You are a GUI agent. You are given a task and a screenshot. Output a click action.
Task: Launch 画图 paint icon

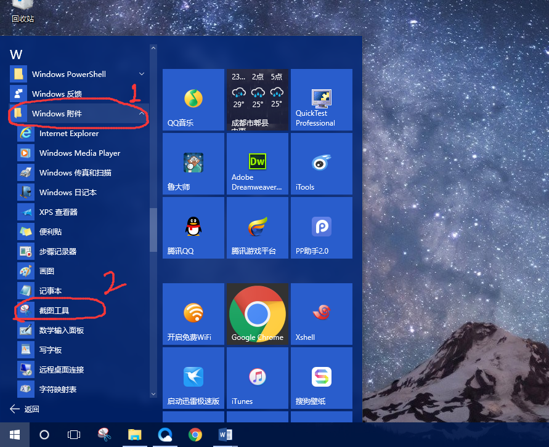tap(26, 271)
